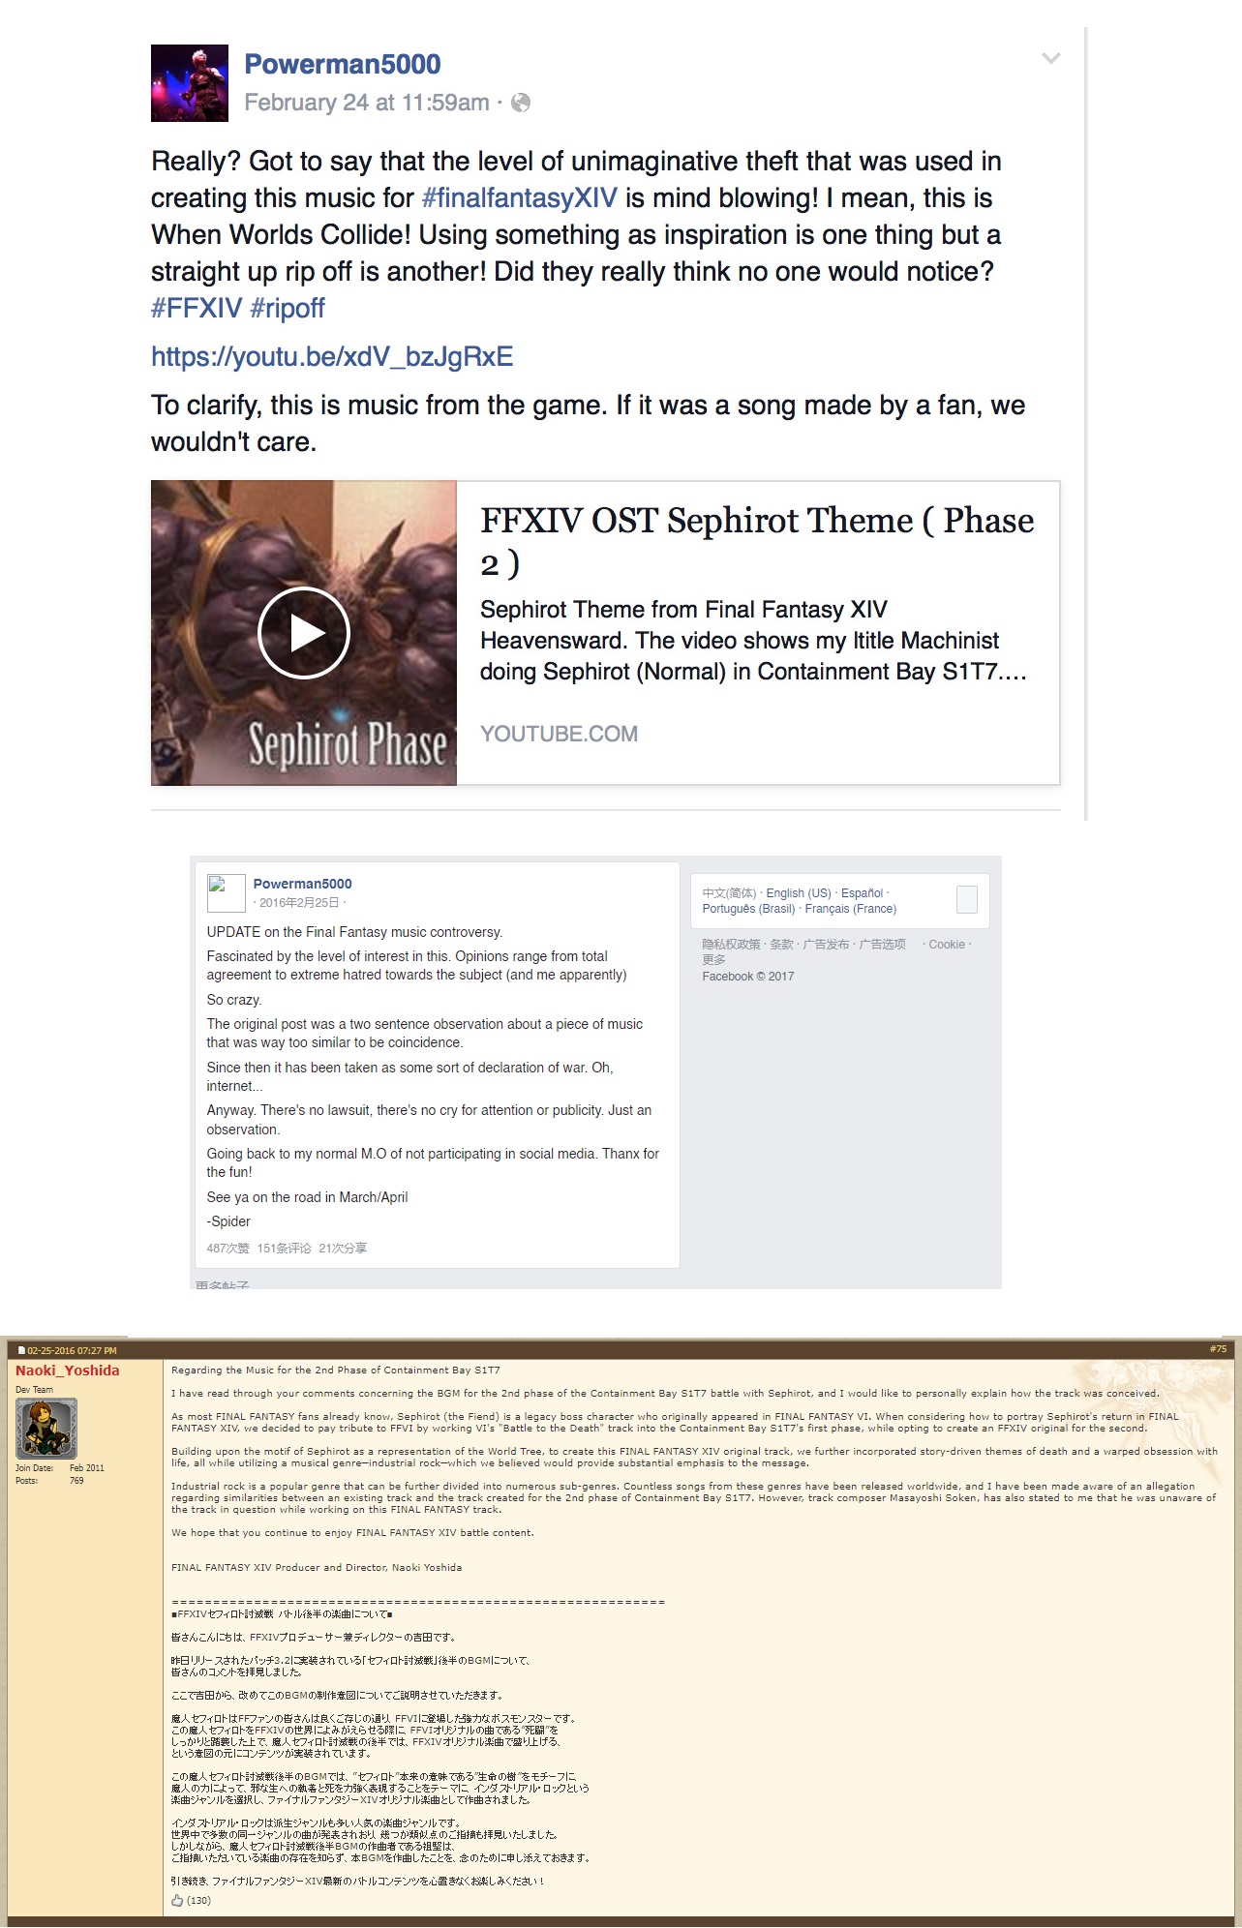Click the 'So crazy.' line

coord(234,1000)
